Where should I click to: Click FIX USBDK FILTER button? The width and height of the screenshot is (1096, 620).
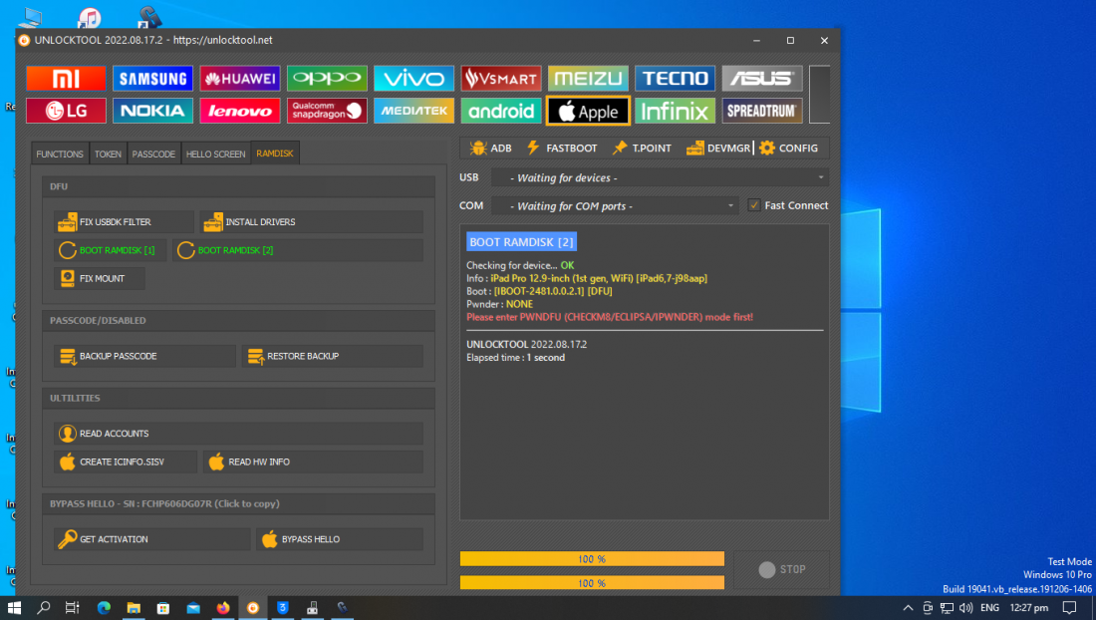click(x=124, y=222)
